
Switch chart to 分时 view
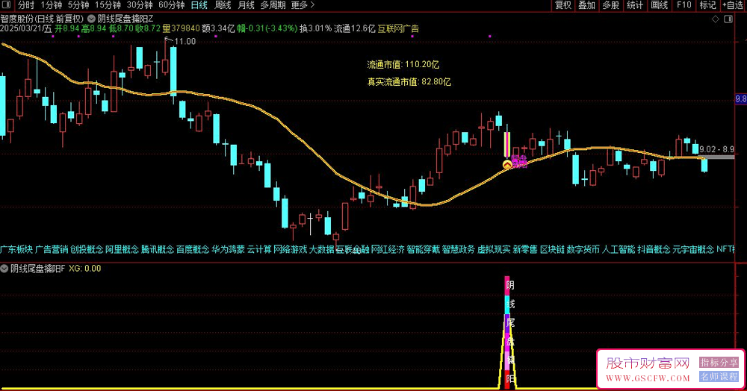(x=26, y=5)
